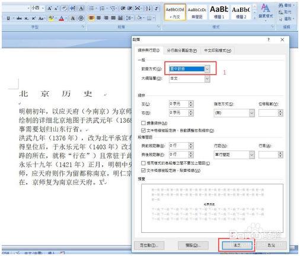
Task: Click the grow font icon
Action: coord(49,8)
